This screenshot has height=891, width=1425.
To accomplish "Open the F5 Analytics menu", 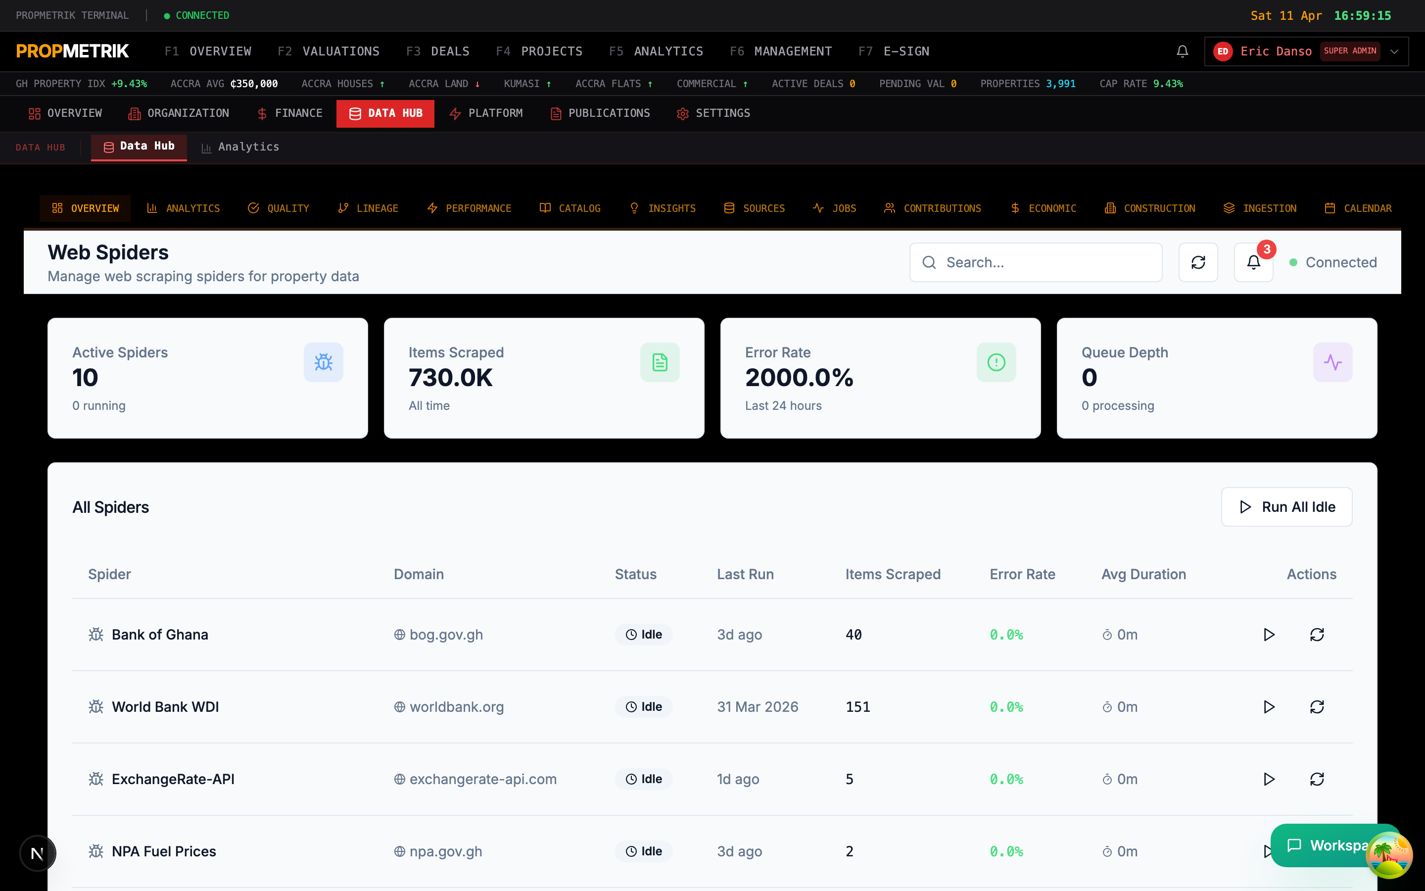I will [656, 51].
